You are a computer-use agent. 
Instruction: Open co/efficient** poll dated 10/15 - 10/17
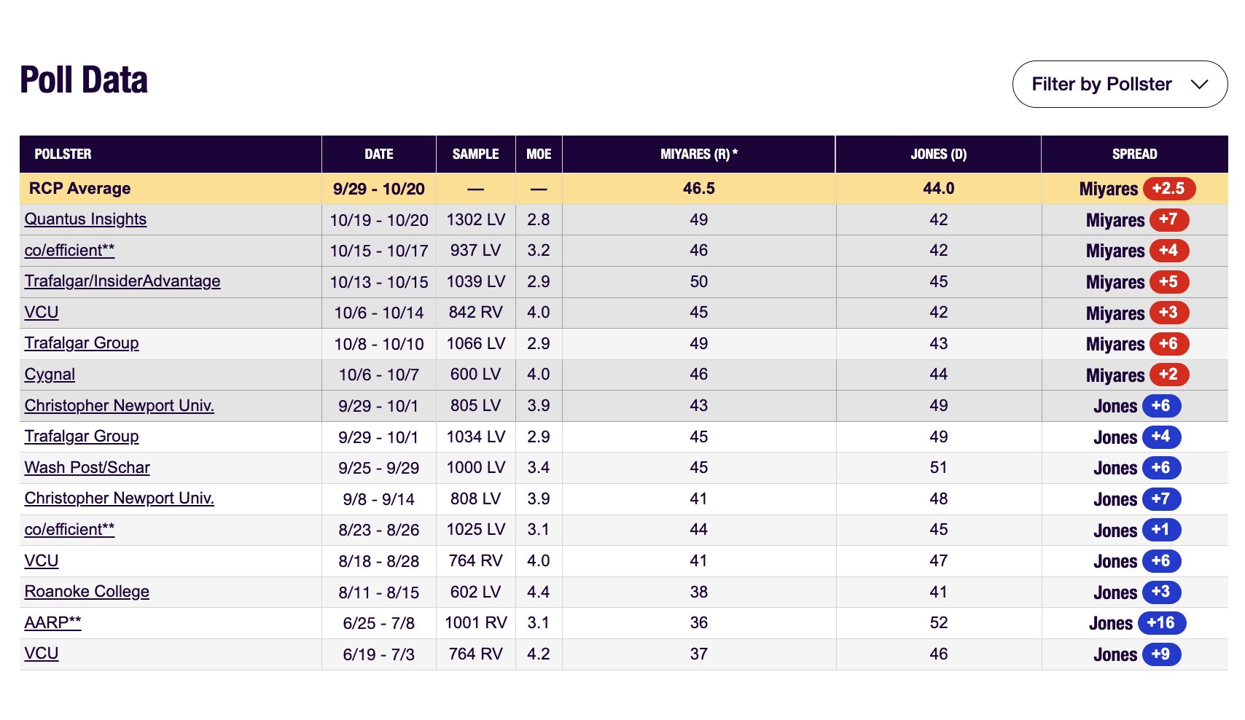(69, 251)
